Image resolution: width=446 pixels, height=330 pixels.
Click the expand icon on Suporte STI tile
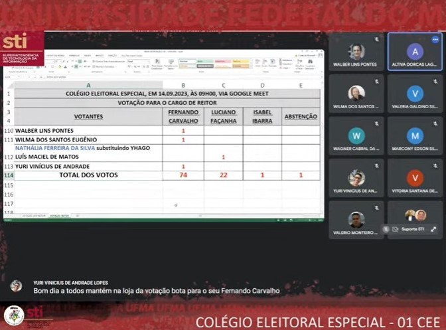433,228
